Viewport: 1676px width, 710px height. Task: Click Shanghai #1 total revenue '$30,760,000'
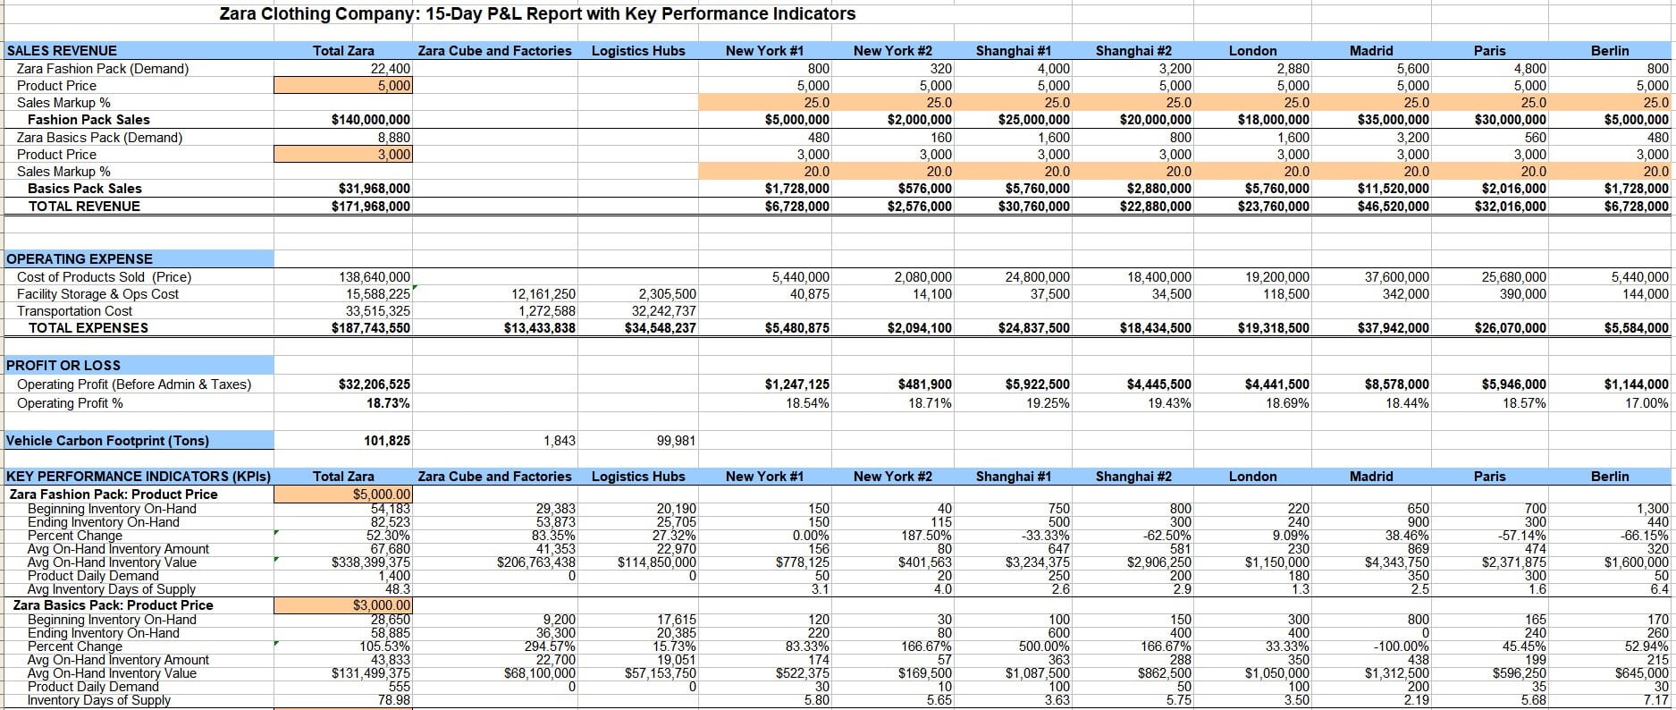1033,207
